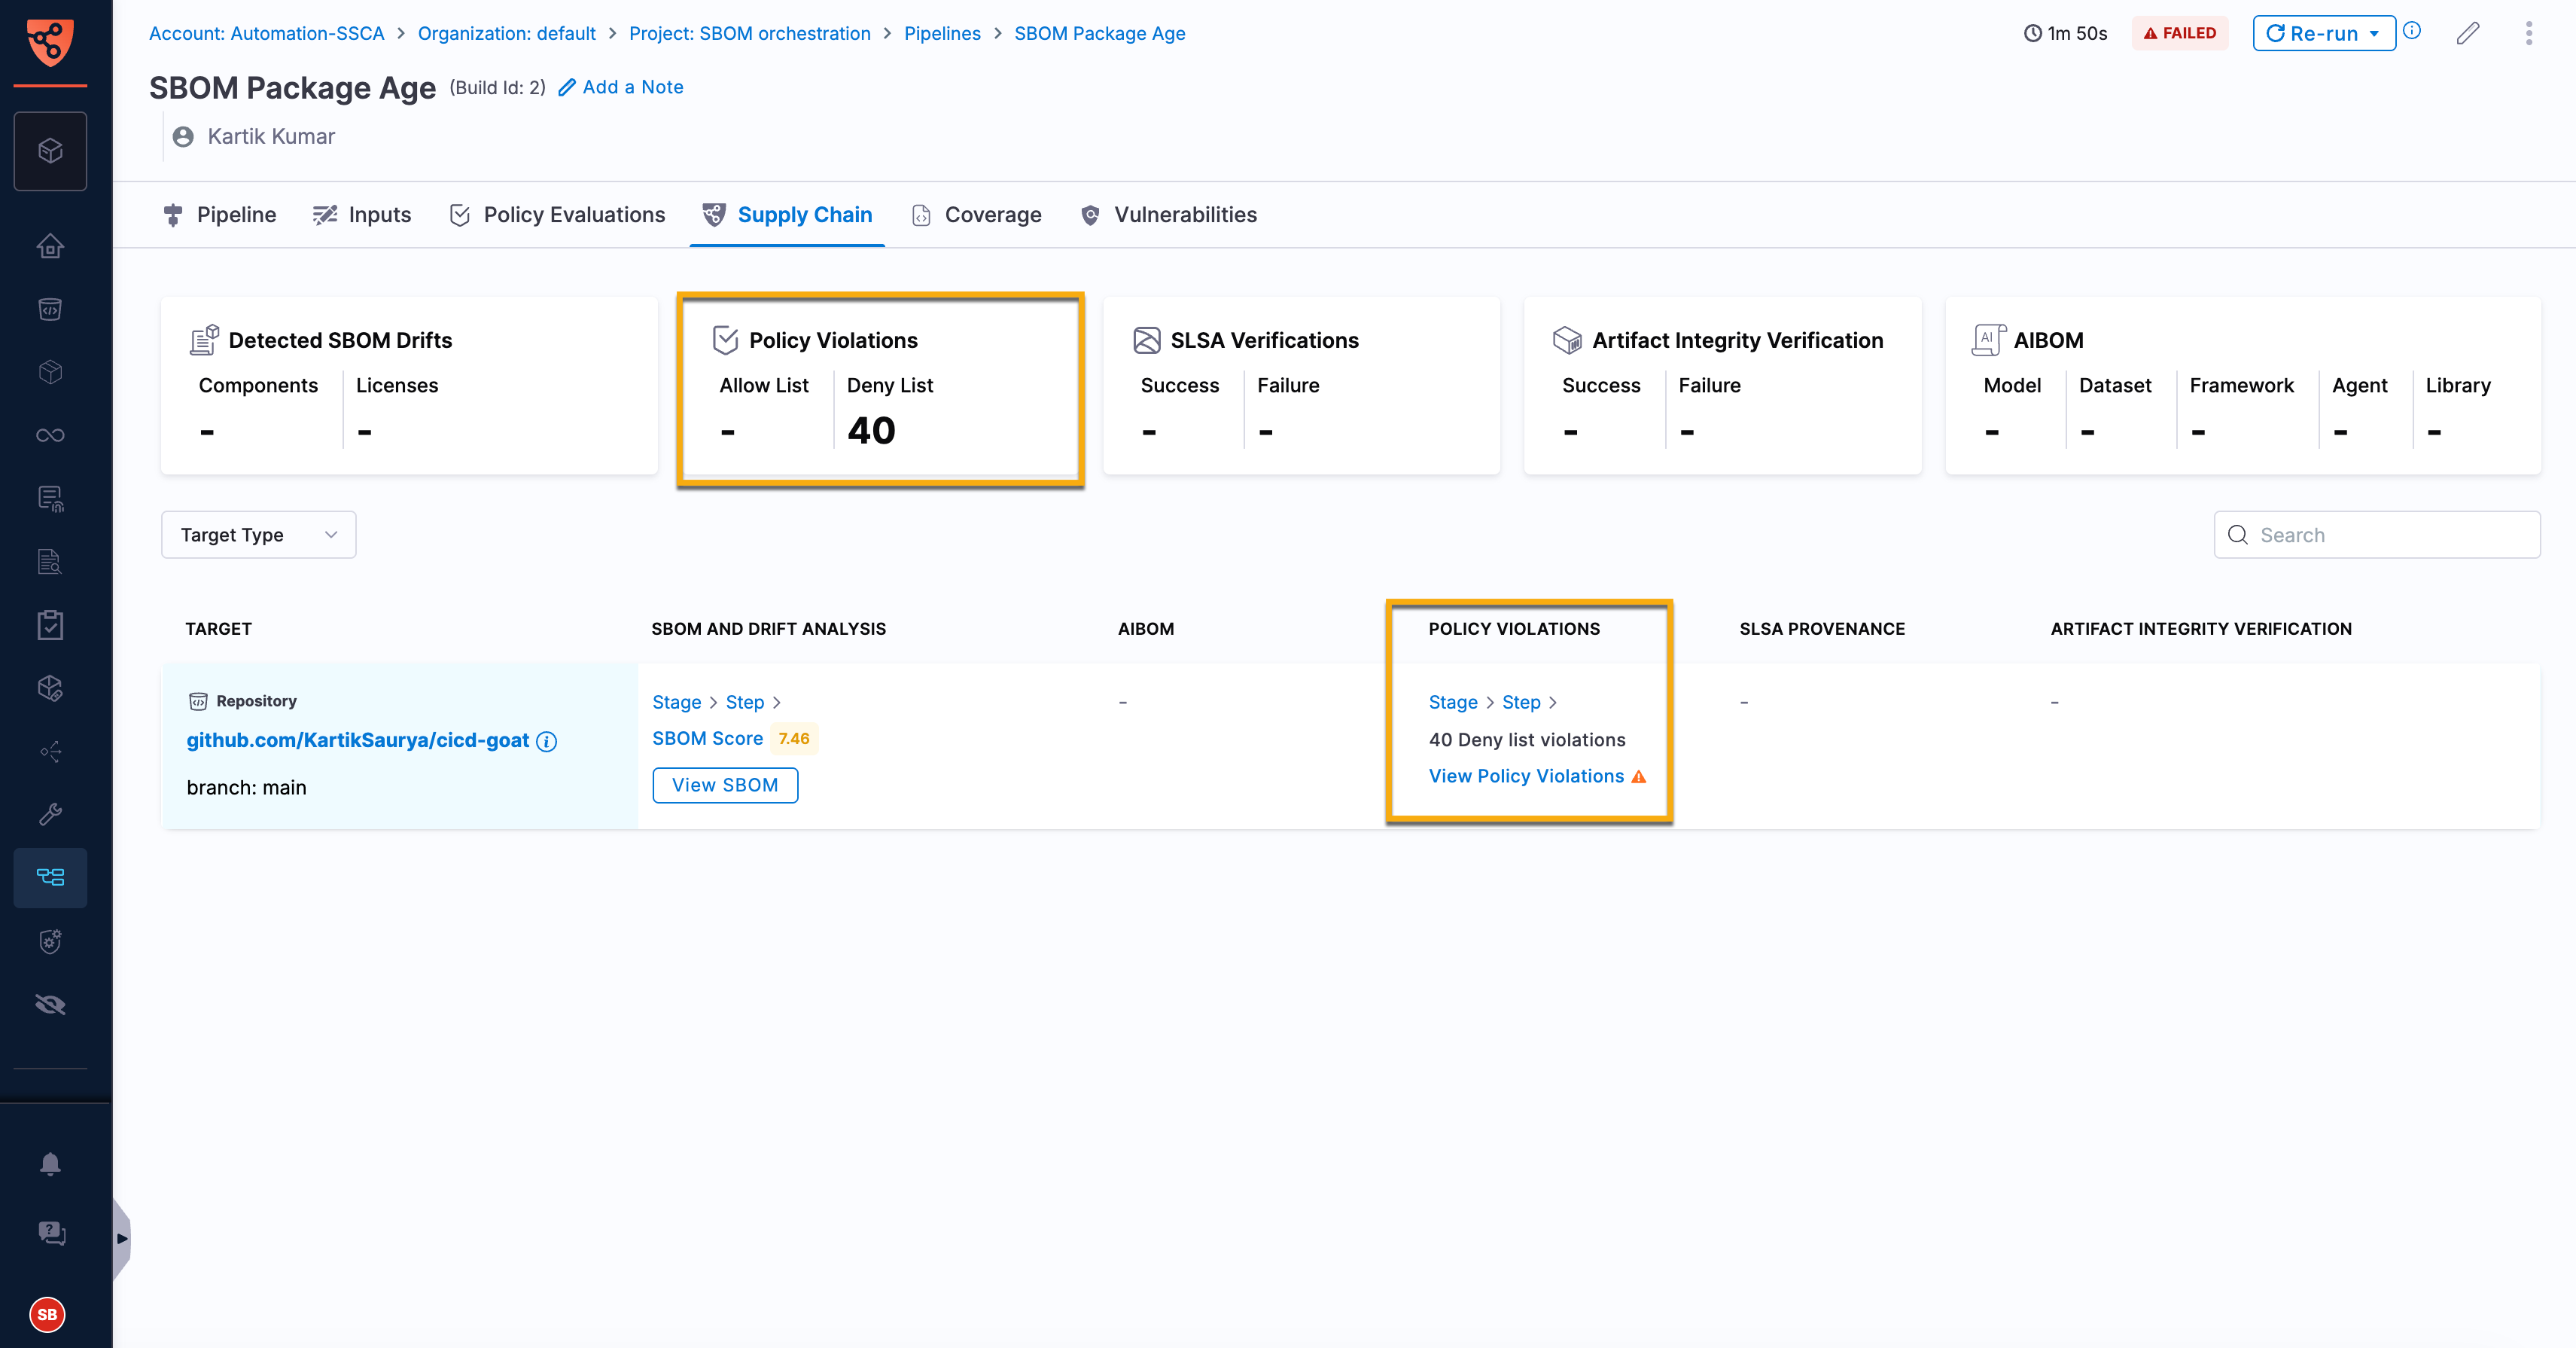Click the SBOM Score link
Viewport: 2576px width, 1348px height.
pos(707,739)
